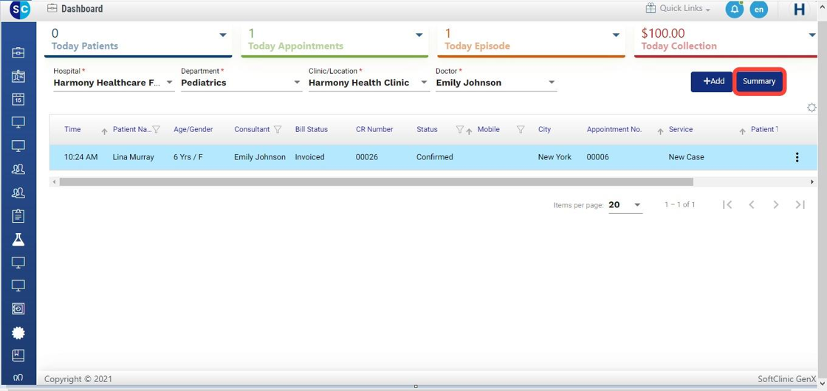
Task: Click the SC SoftClinic logo
Action: coord(20,10)
